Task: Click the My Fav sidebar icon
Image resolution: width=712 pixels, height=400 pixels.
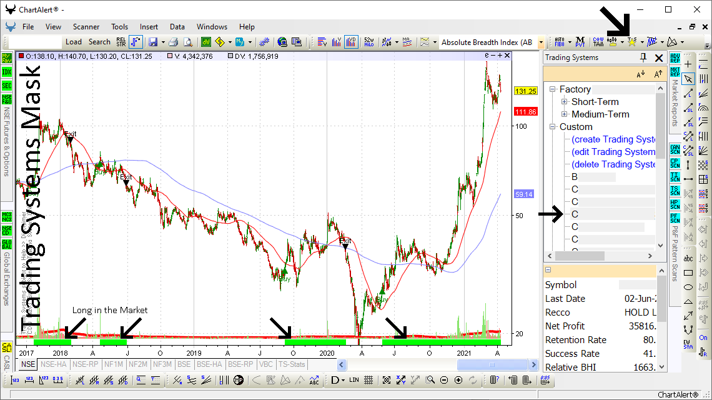Action: coord(7,58)
